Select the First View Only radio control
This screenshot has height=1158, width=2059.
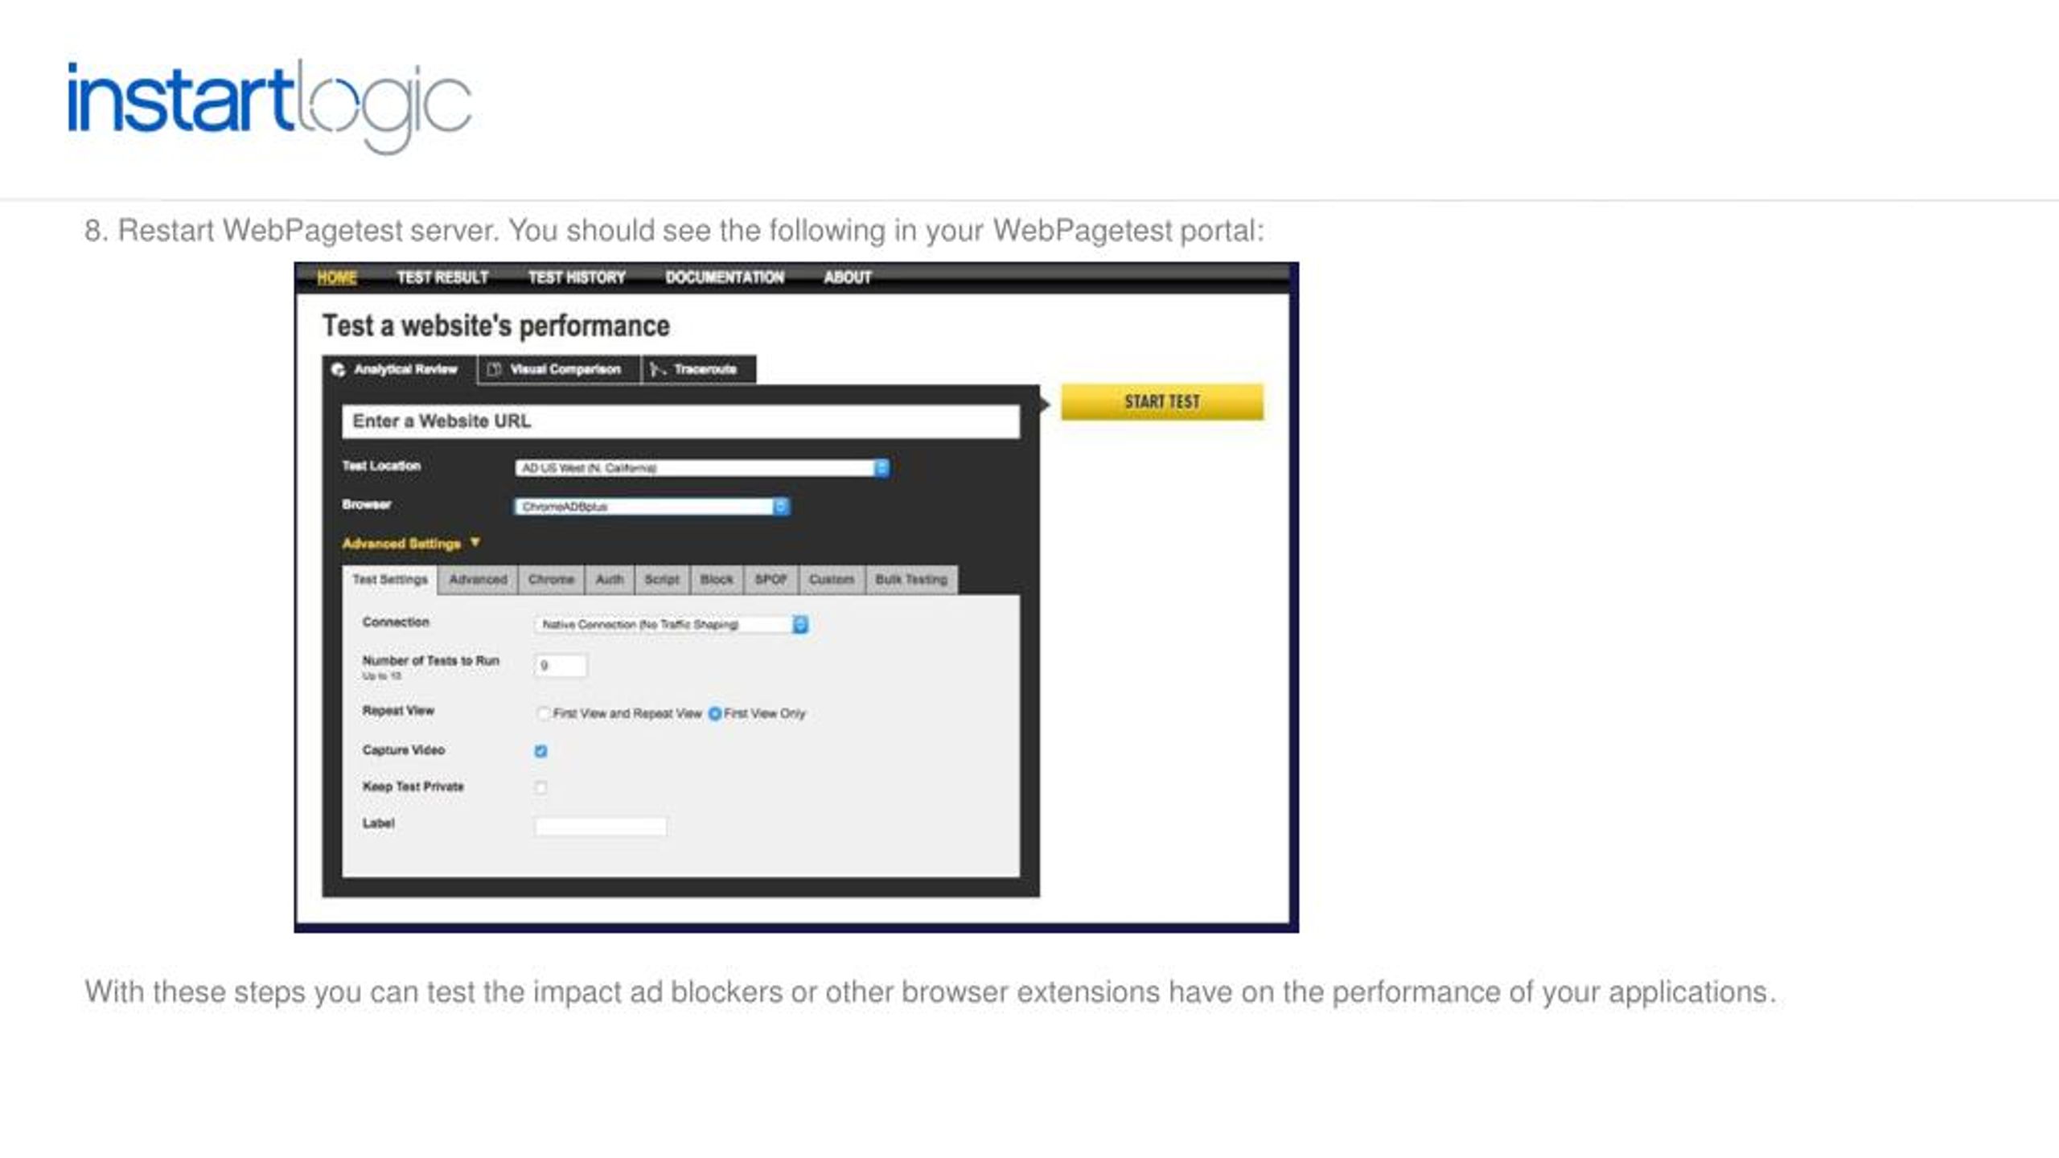[x=716, y=712]
